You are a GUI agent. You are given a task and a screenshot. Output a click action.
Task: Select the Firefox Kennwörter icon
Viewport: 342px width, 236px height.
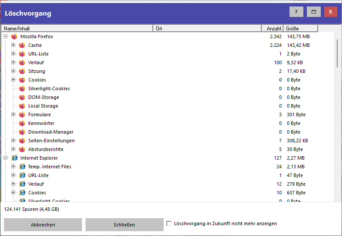pyautogui.click(x=22, y=123)
